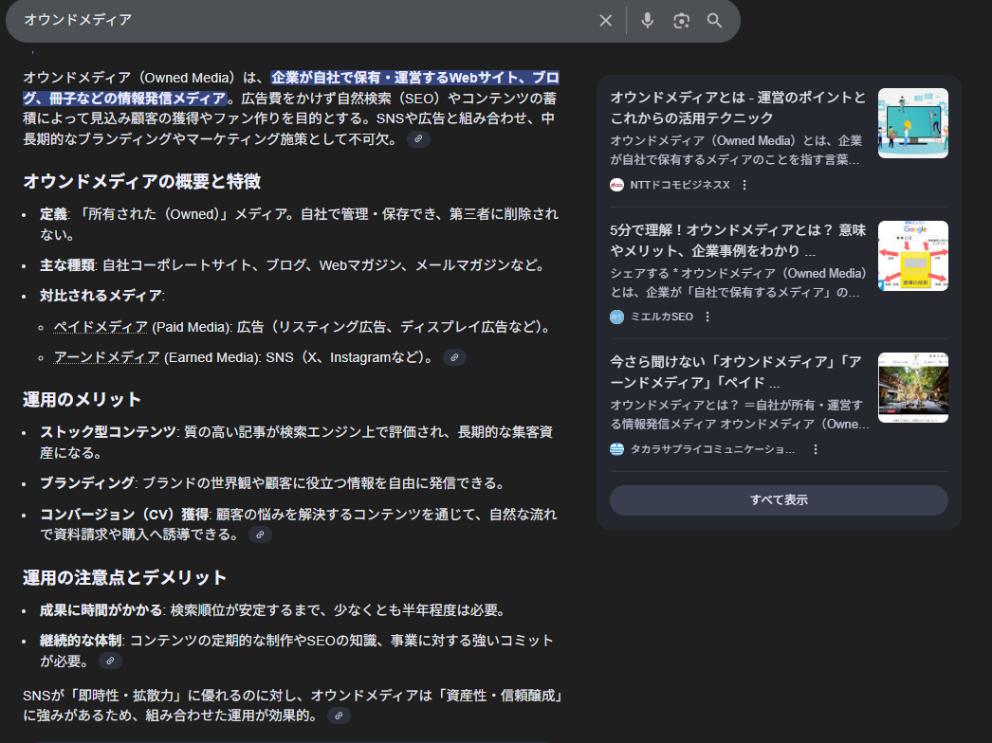992x743 pixels.
Task: Open citation link icon after コンバージョン獲得 bullet
Action: 260,535
